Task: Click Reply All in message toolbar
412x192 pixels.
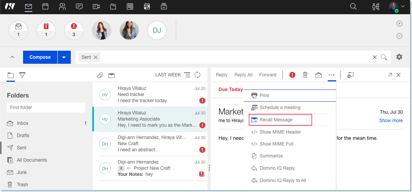Action: 243,75
